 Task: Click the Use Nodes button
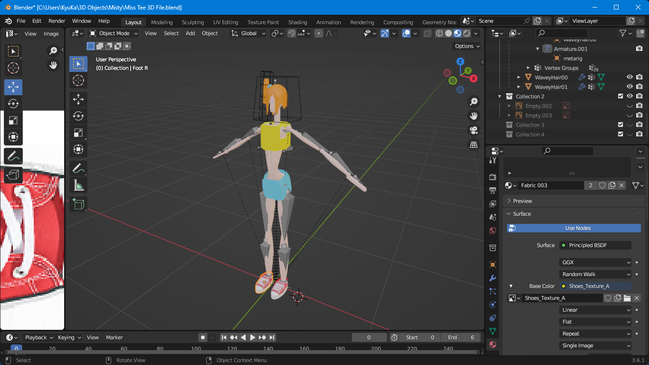coord(574,228)
